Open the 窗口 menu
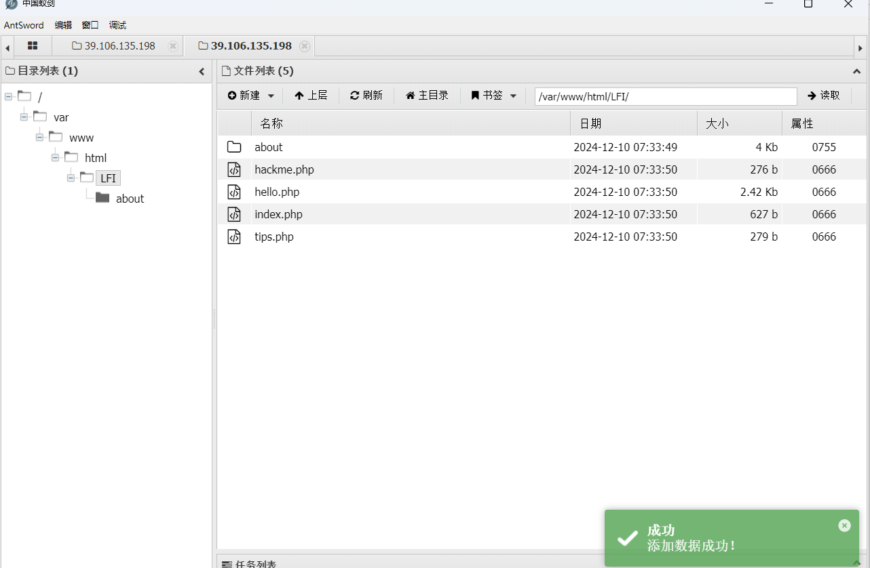 [90, 25]
